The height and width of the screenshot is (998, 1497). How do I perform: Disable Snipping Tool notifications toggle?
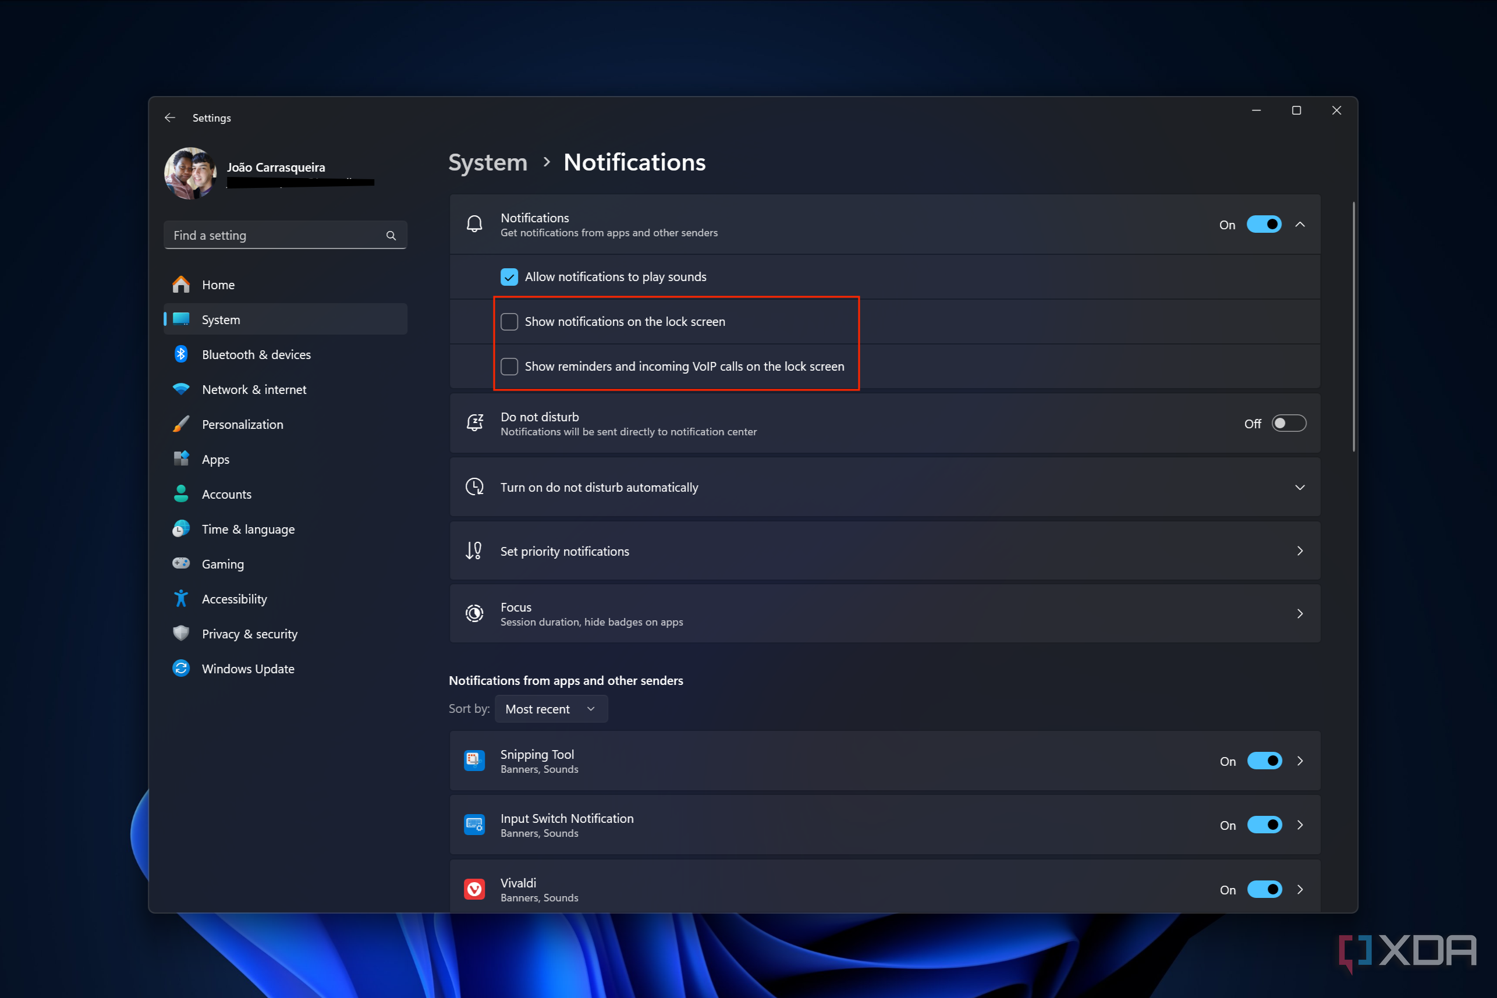coord(1264,761)
